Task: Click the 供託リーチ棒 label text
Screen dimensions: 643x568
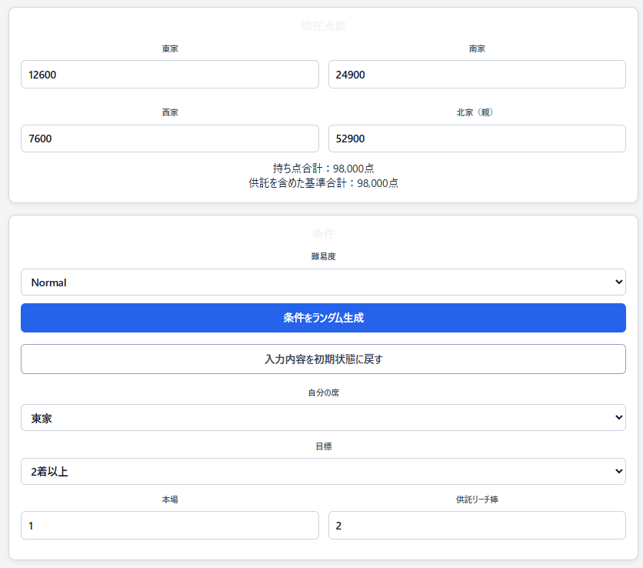Action: pos(477,500)
